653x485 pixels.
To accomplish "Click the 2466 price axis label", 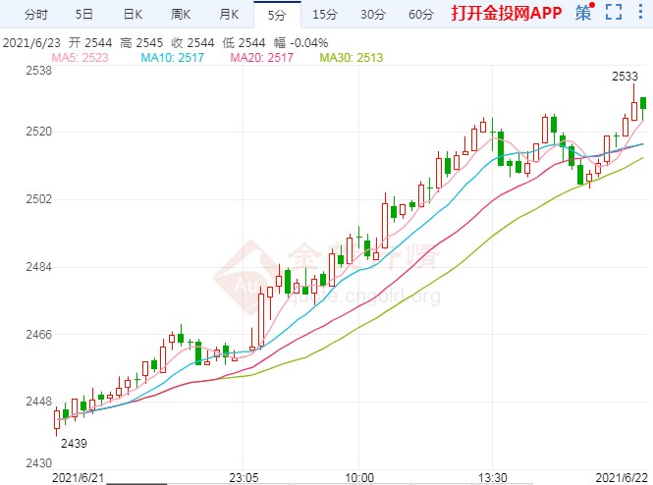I will tap(38, 334).
